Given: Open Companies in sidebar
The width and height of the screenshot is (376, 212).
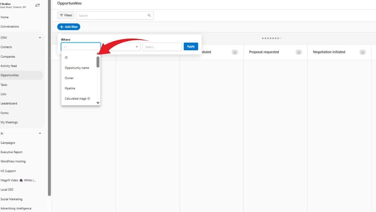Looking at the screenshot, I should [x=8, y=56].
